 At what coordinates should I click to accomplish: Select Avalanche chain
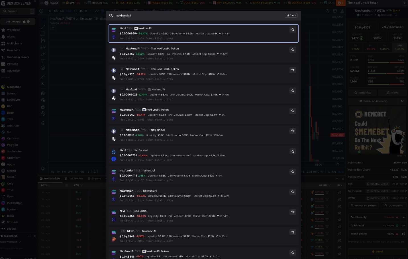14,152
